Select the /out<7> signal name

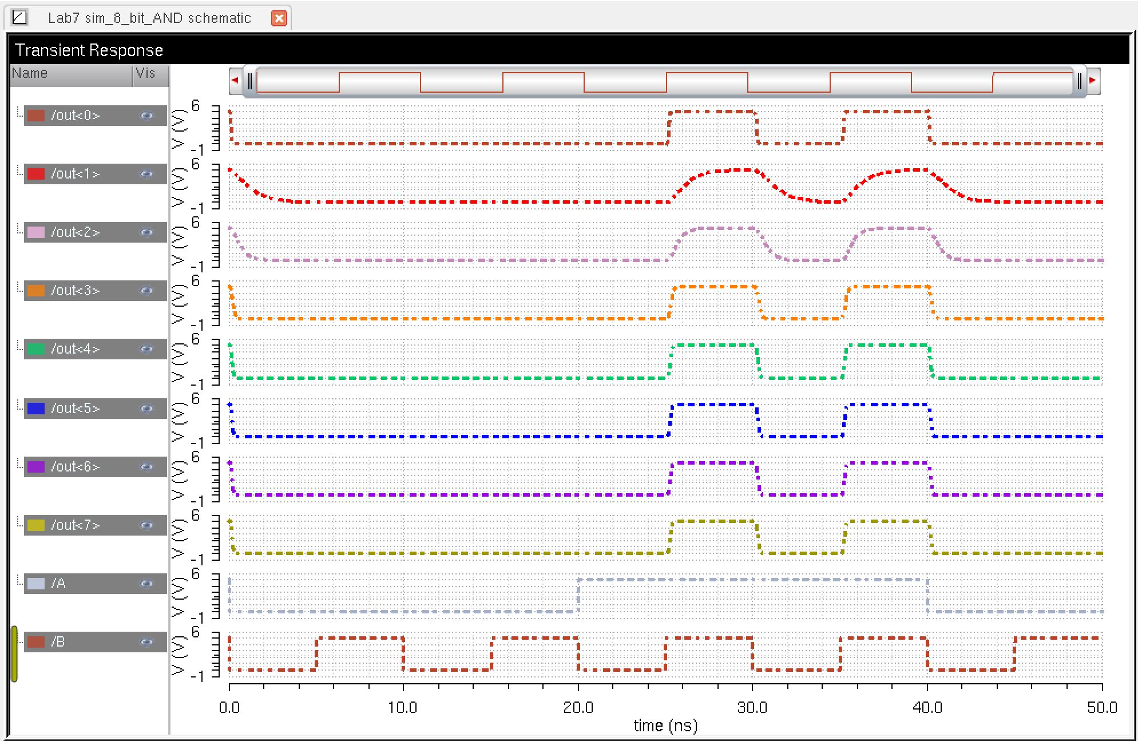coord(76,525)
